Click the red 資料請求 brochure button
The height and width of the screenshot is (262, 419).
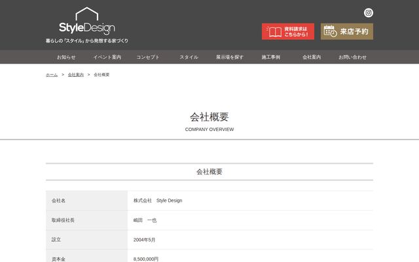click(288, 31)
